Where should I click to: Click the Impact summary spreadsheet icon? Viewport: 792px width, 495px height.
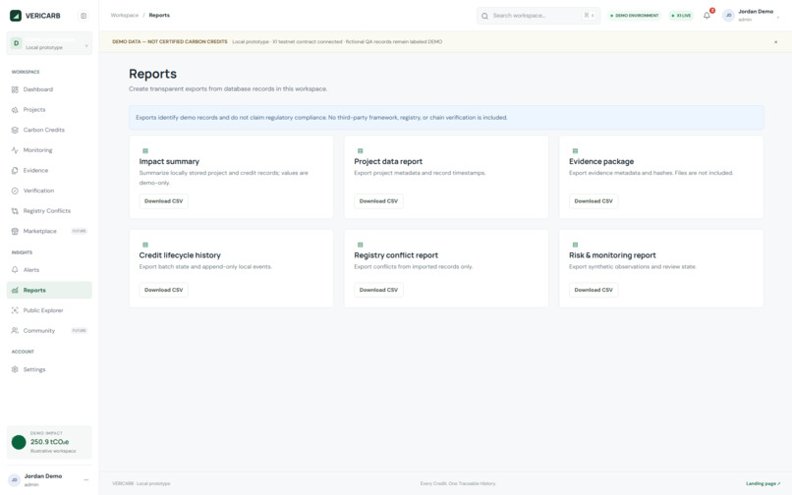click(x=145, y=151)
